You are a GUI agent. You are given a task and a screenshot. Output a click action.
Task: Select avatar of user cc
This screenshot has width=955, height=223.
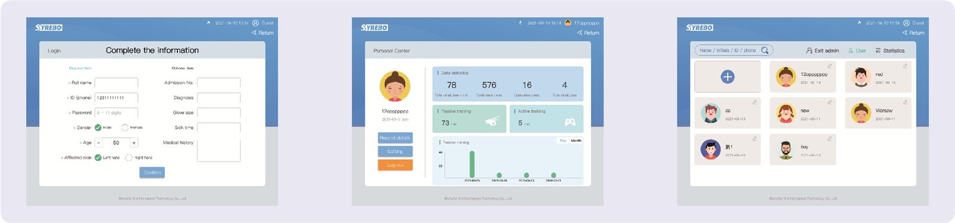[710, 113]
